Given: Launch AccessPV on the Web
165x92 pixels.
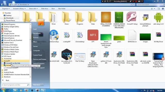Looking at the screenshot, I should (13, 63).
